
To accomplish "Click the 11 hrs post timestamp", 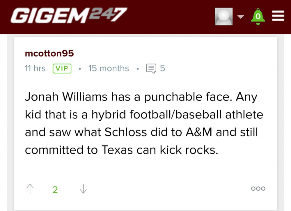I will tap(35, 68).
